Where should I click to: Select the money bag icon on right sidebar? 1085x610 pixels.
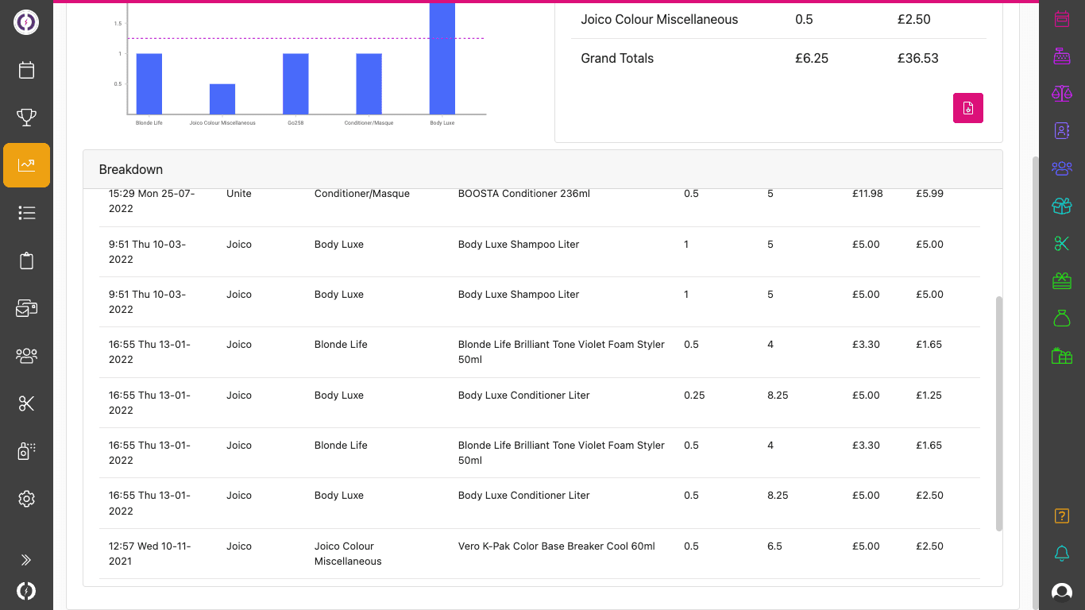point(1062,317)
